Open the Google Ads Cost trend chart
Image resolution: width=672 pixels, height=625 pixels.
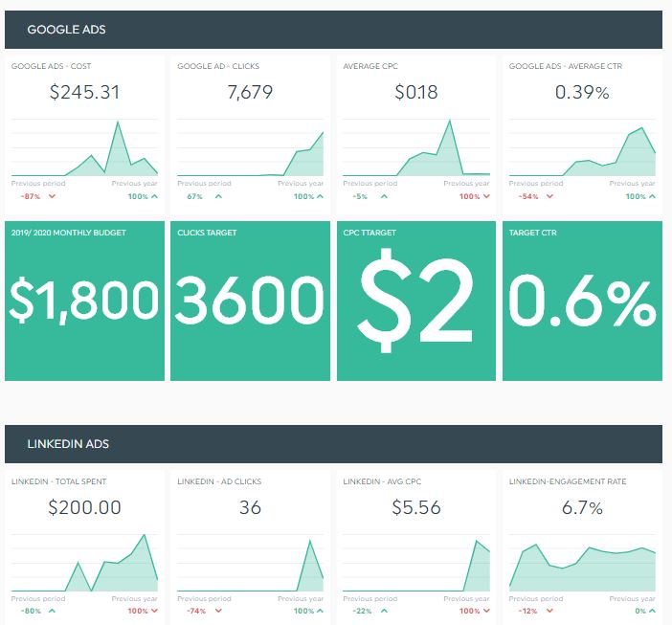(x=84, y=147)
